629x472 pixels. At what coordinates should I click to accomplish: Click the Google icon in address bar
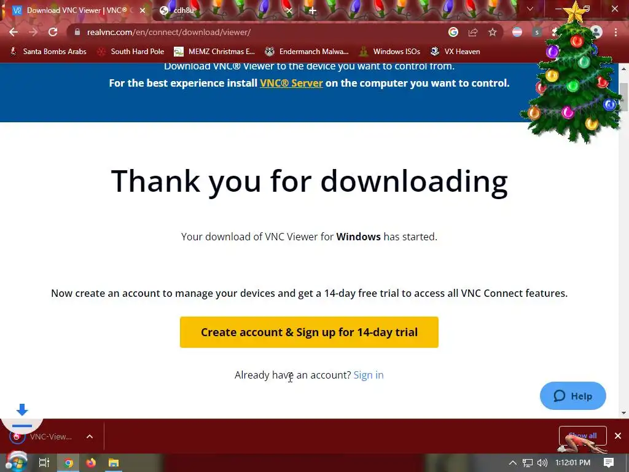(x=453, y=32)
